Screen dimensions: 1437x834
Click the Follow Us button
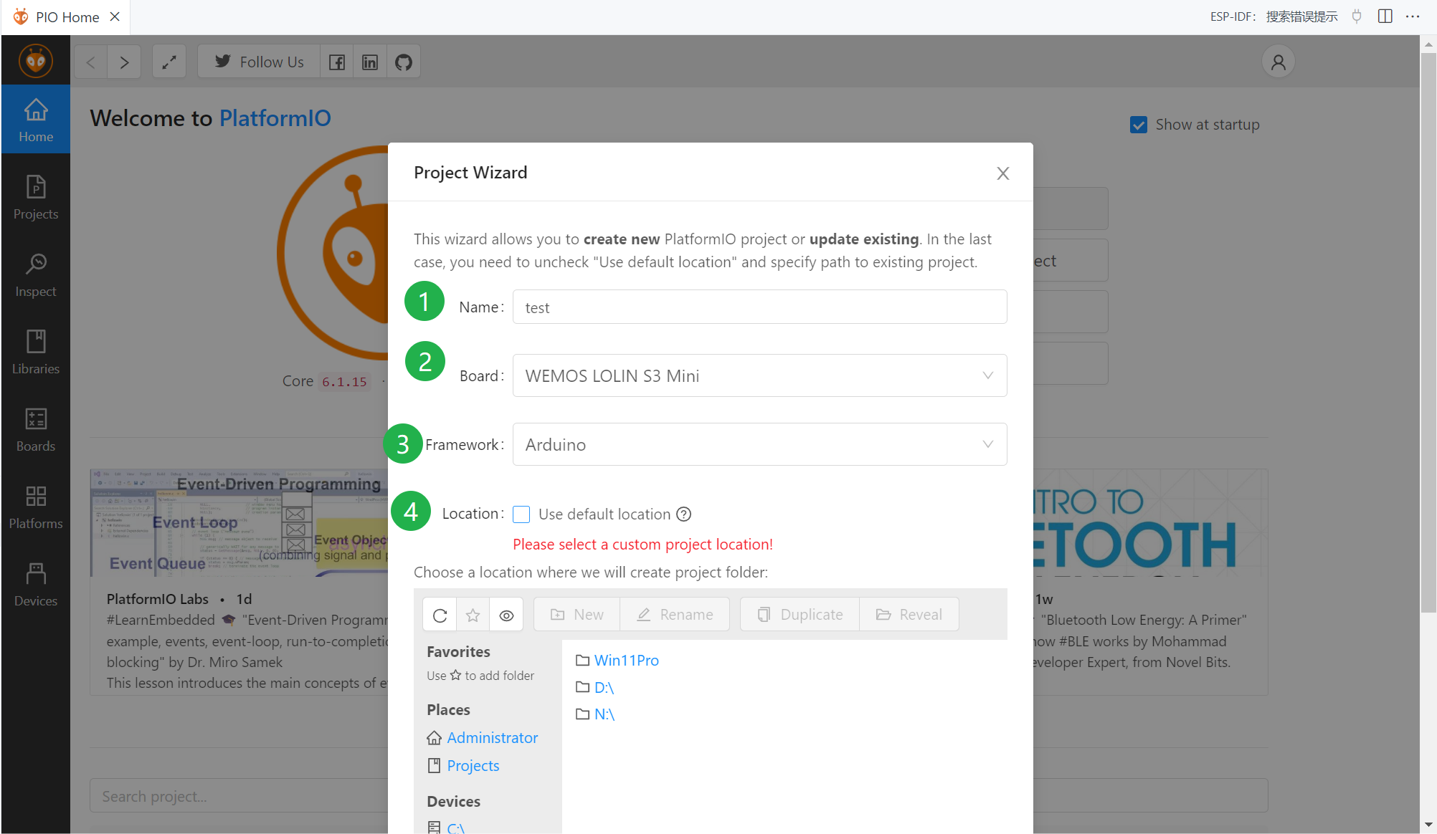click(259, 62)
